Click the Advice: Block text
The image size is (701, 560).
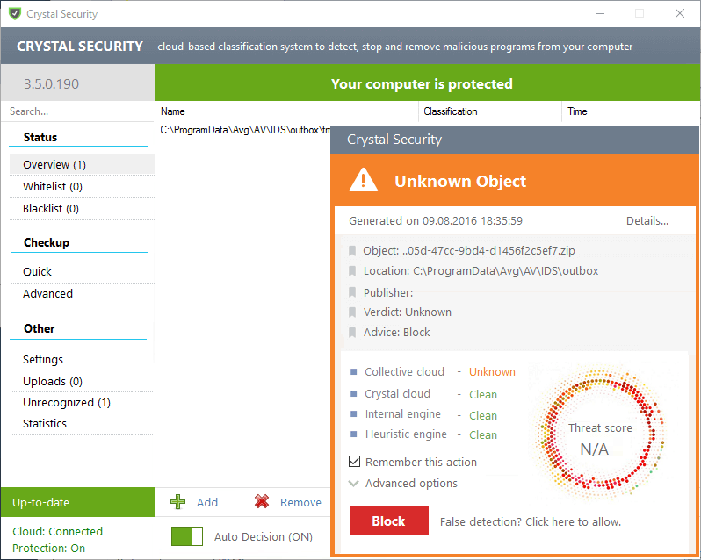396,333
